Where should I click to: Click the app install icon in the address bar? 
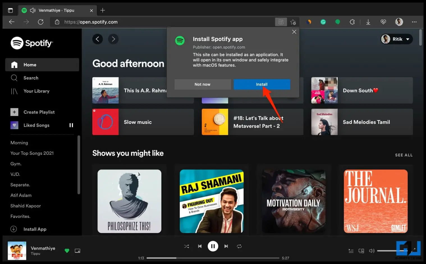point(281,22)
